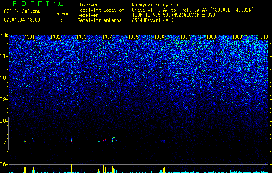The height and width of the screenshot is (173, 272).
Task: Click the A504HB(yagi 4el) antenna text
Action: [153, 20]
